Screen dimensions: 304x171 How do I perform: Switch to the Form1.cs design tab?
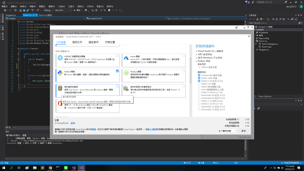[45, 15]
